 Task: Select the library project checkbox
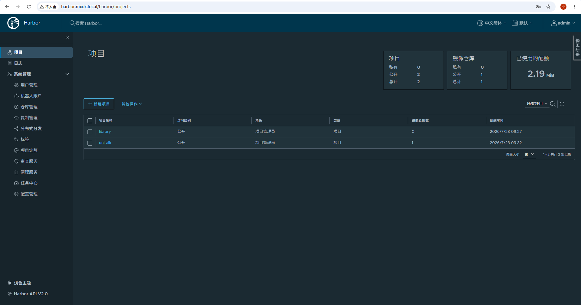pos(90,132)
